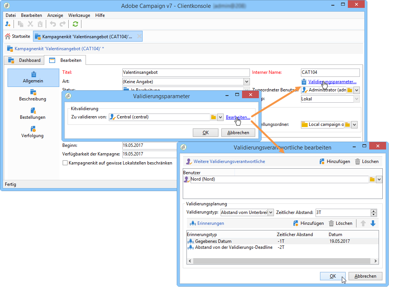Click Hinzufügen for Weitere Validierungsverantwortliche
This screenshot has width=400, height=296.
[335, 161]
